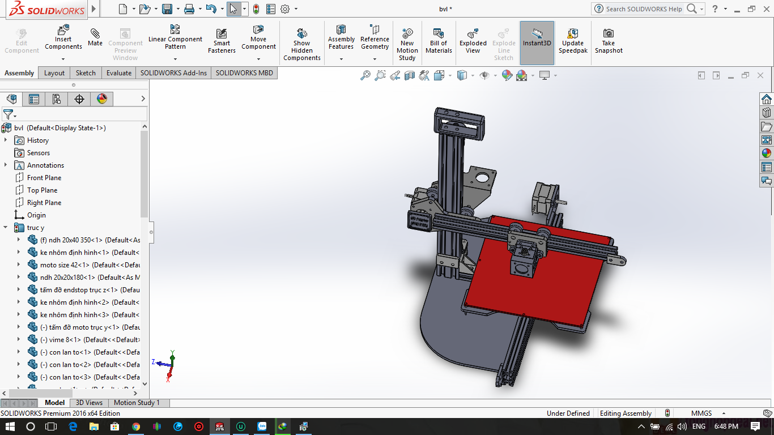Open the Reference Geometry dropdown arrow
Image resolution: width=774 pixels, height=435 pixels.
click(375, 59)
